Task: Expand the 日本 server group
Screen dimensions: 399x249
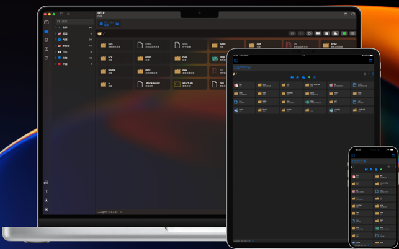Action: click(56, 52)
